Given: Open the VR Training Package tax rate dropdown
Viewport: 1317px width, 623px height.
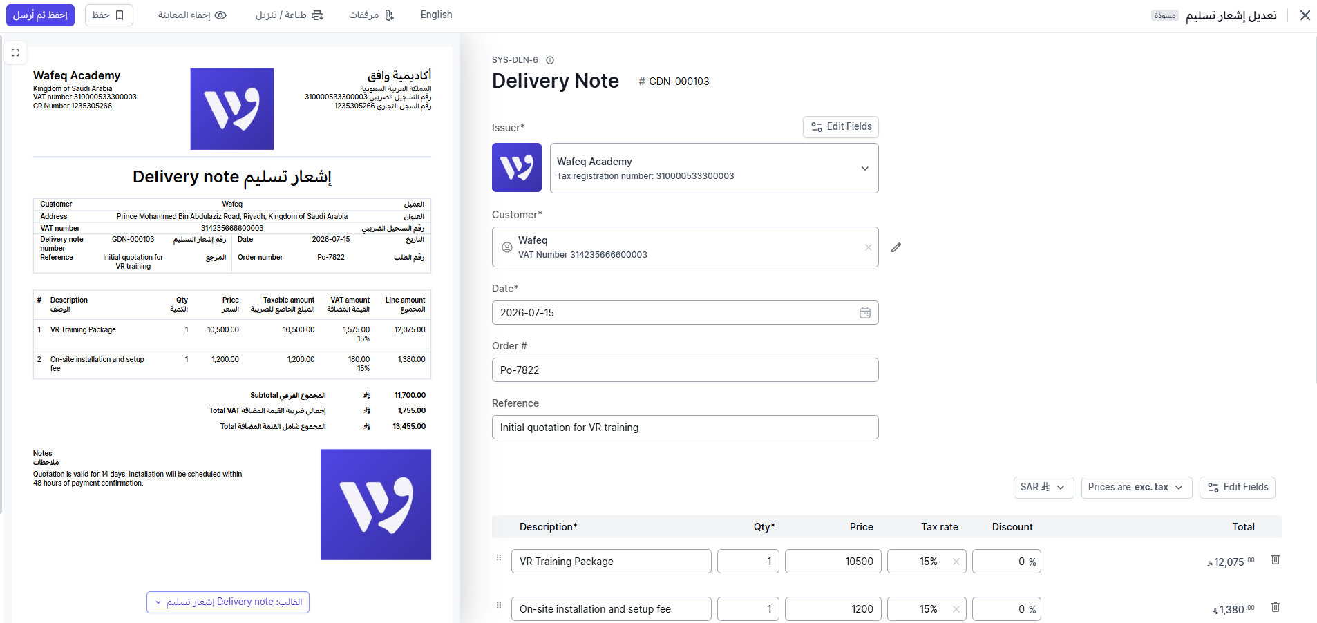Looking at the screenshot, I should tap(927, 562).
